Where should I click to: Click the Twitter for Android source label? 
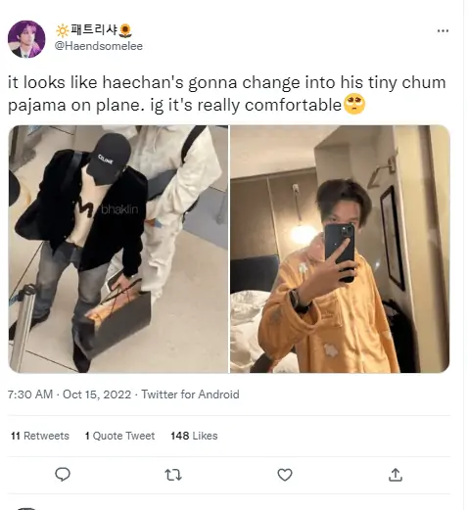[x=190, y=394]
